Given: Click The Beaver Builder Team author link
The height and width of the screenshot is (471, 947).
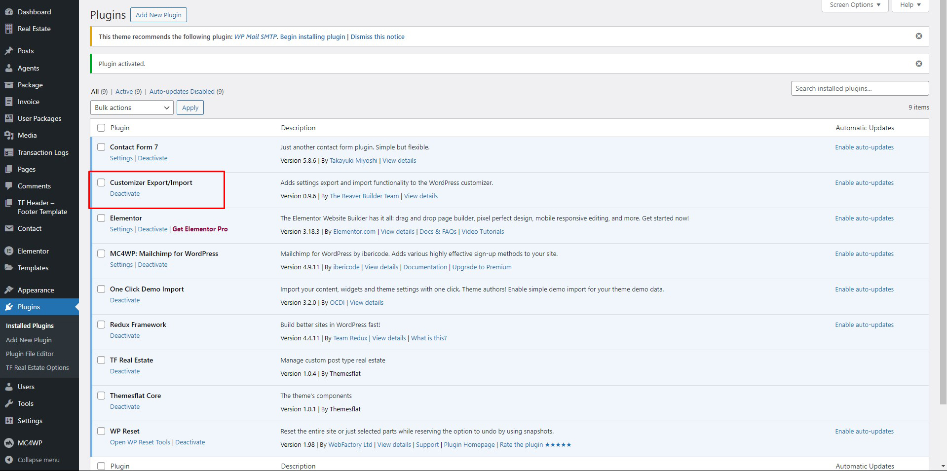Looking at the screenshot, I should click(x=364, y=196).
